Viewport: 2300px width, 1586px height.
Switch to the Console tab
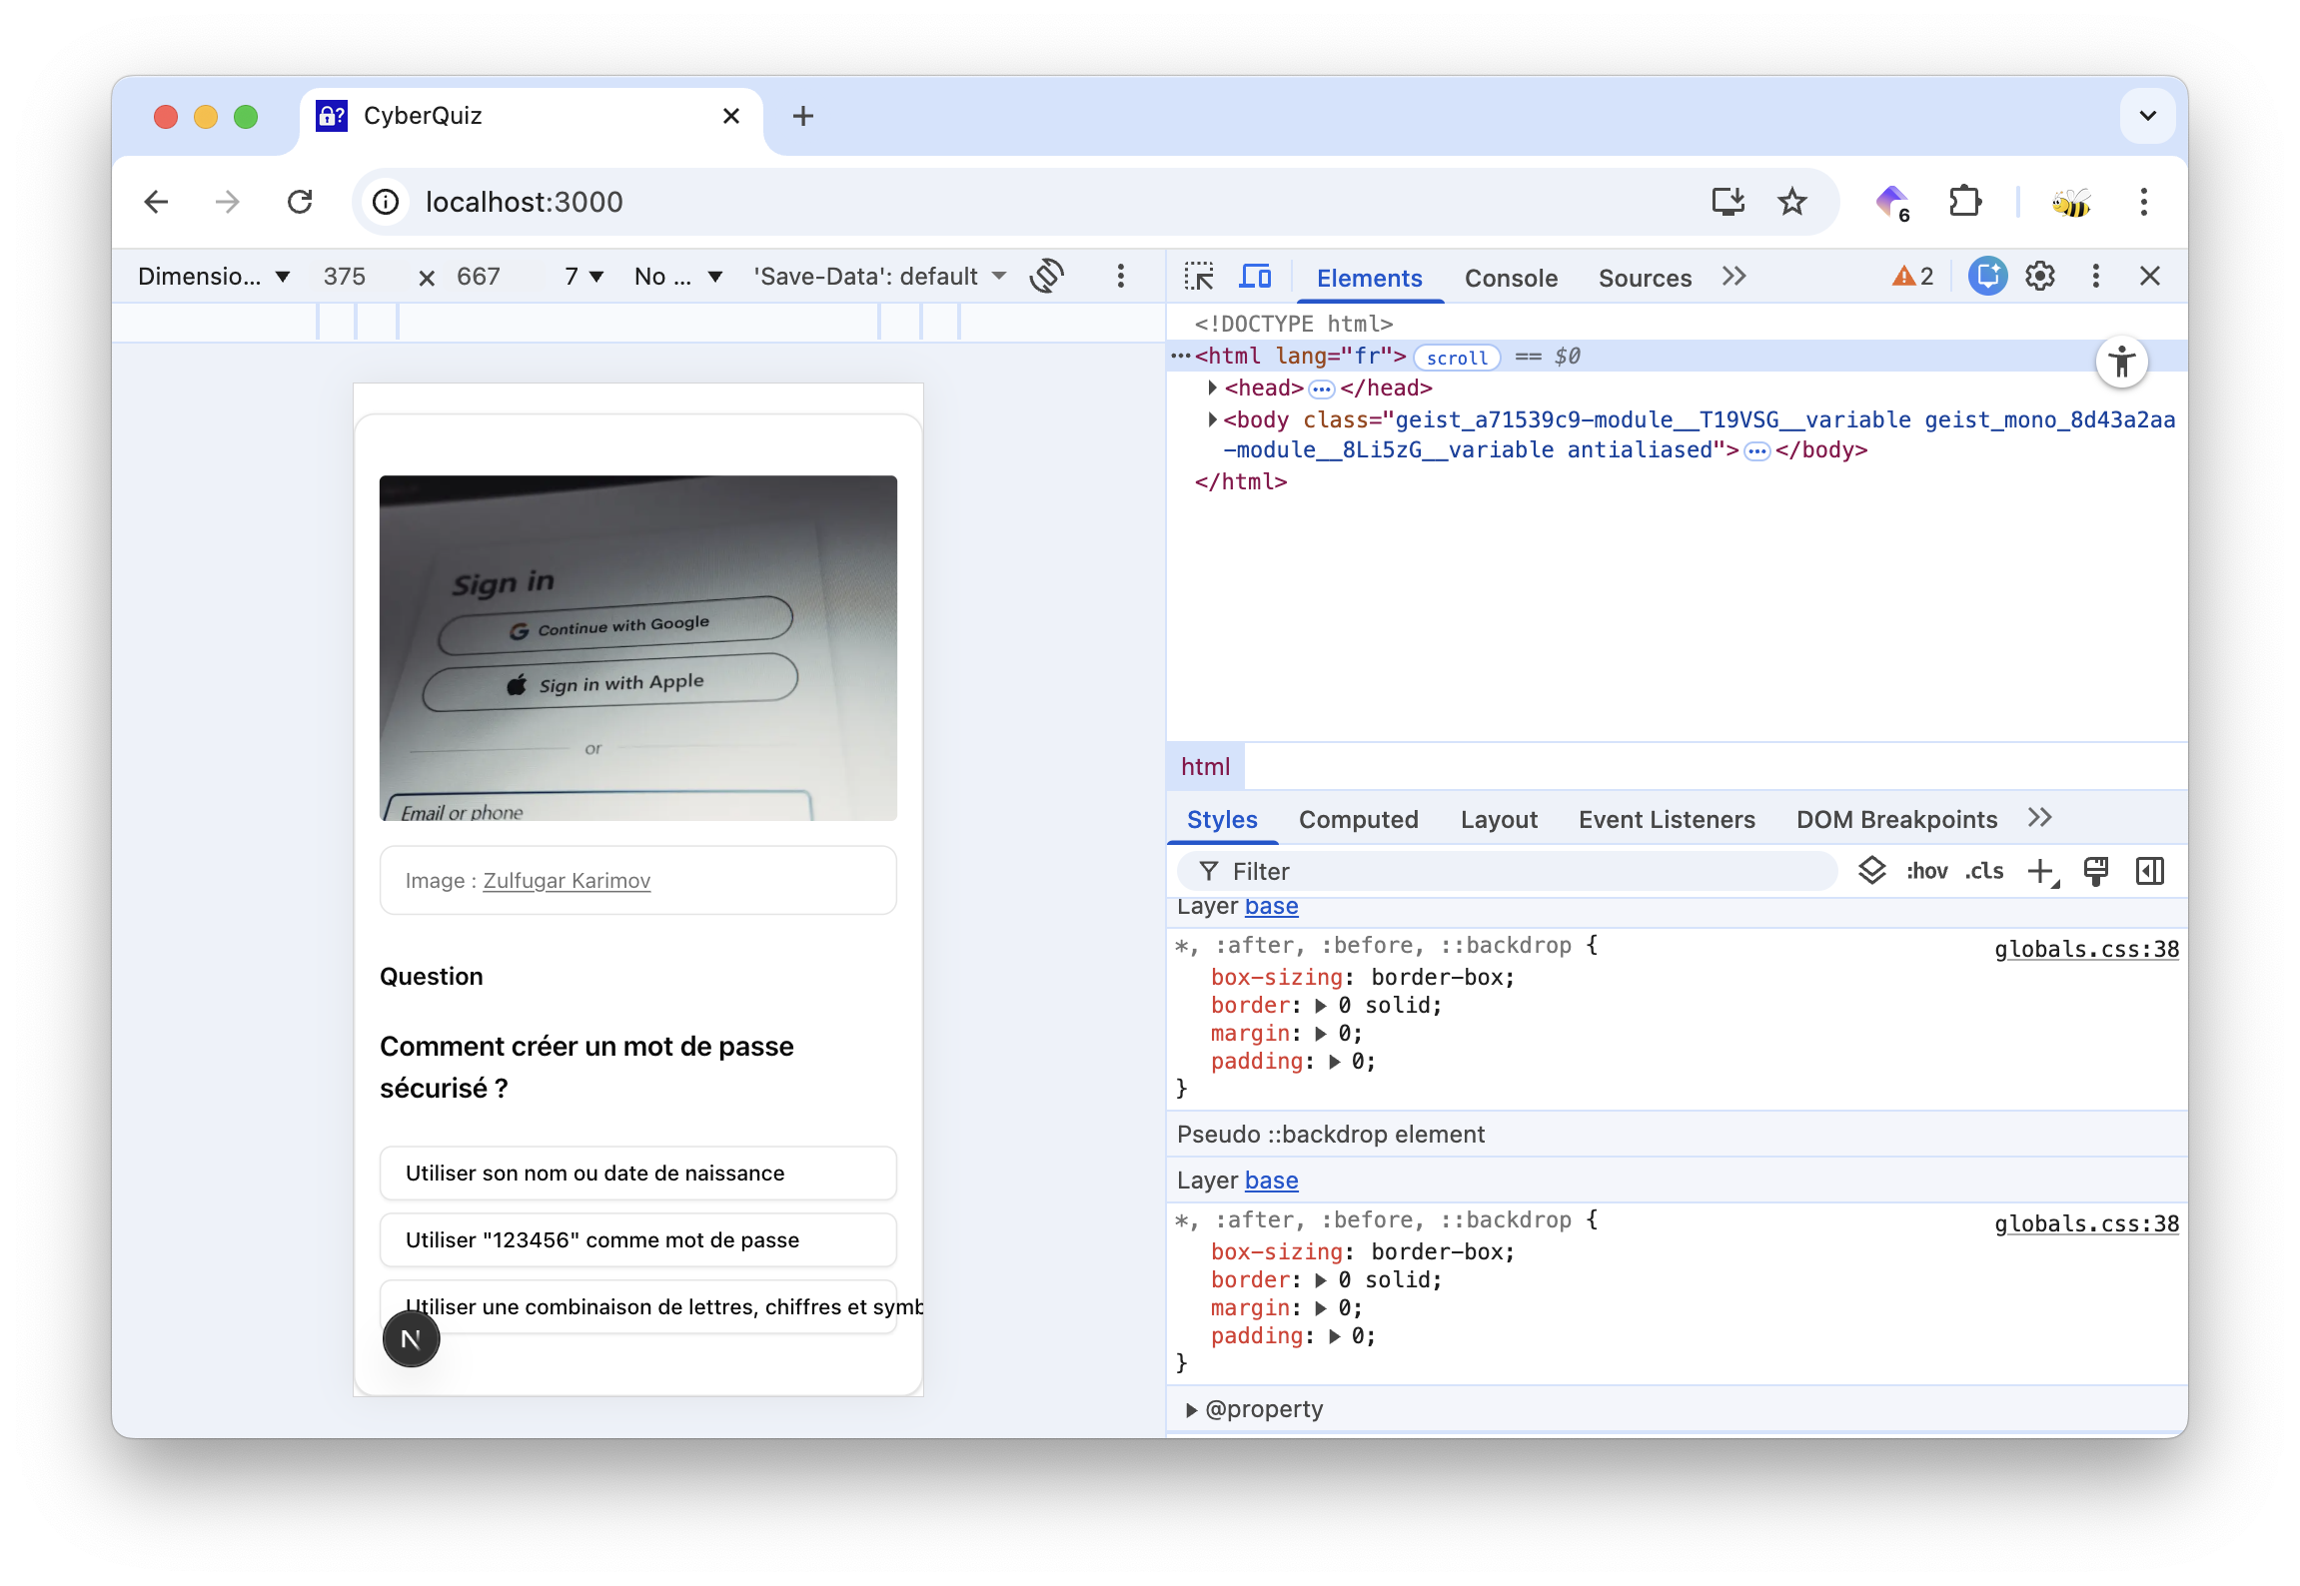(x=1511, y=278)
